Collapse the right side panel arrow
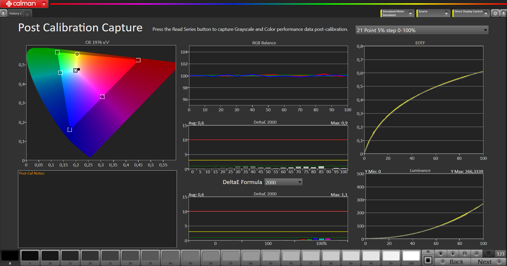 (x=504, y=13)
